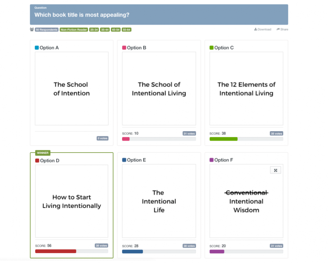Viewport: 329px width, 263px height.
Task: Click the WINNER label badge
Action: (x=43, y=153)
